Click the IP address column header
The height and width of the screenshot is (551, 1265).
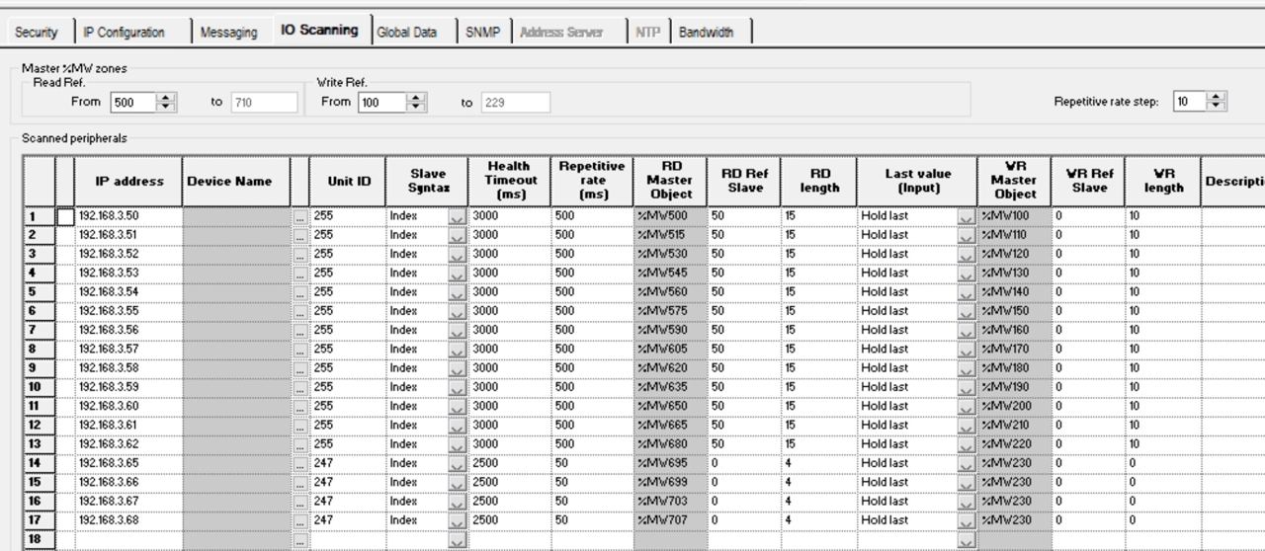tap(128, 181)
